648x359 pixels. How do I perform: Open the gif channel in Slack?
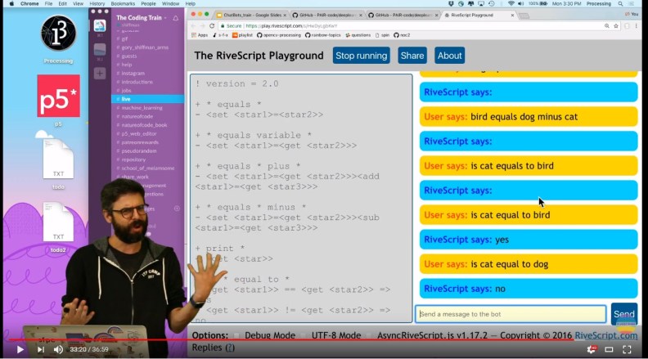click(124, 38)
